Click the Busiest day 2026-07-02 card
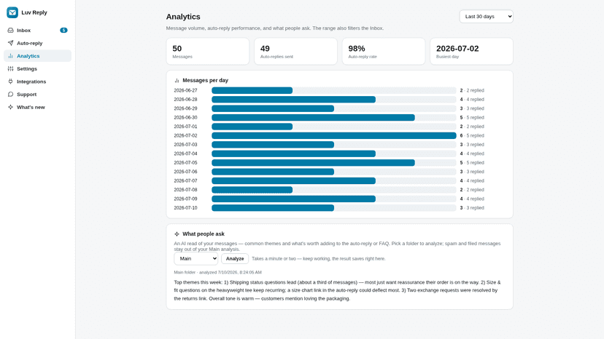 (471, 51)
